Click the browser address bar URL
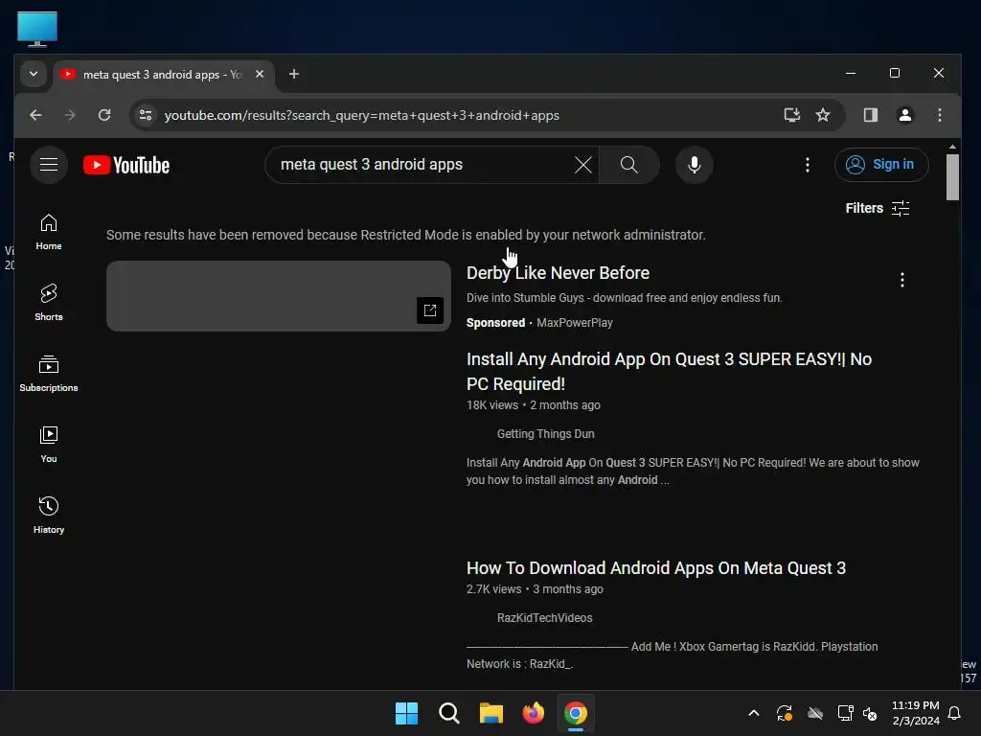Screen dimensions: 981x736 361,115
